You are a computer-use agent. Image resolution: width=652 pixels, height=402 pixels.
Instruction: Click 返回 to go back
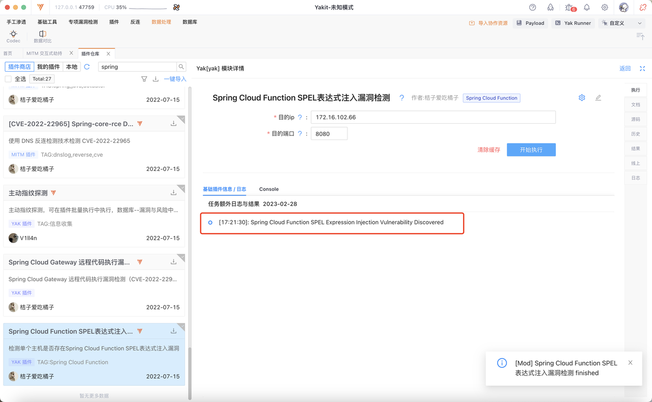pyautogui.click(x=625, y=69)
